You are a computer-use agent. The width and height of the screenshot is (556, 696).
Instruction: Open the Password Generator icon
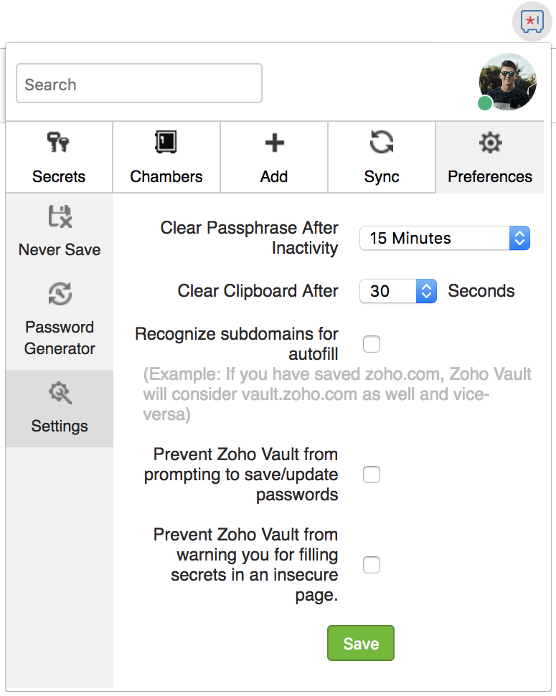(60, 294)
